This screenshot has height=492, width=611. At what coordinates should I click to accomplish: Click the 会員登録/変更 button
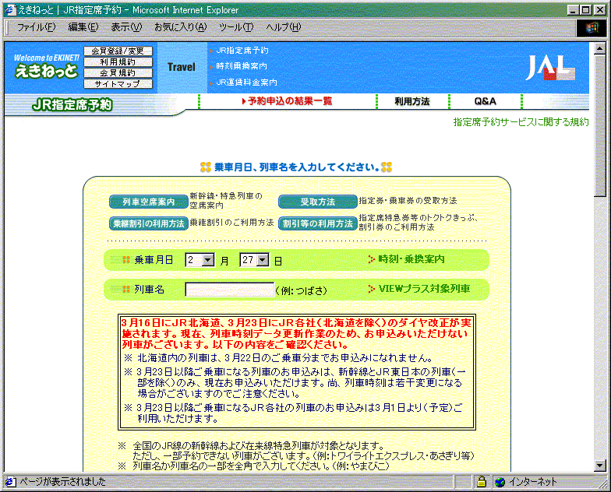118,51
